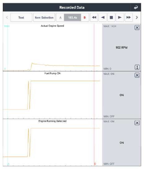Viewport: 144px width, 169px height.
Task: Click the back arrow in Recorded Data header
Action: click(x=136, y=7)
